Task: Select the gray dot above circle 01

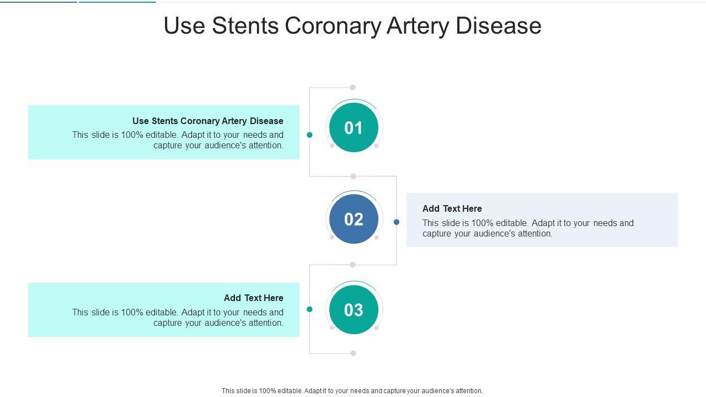Action: [x=353, y=87]
